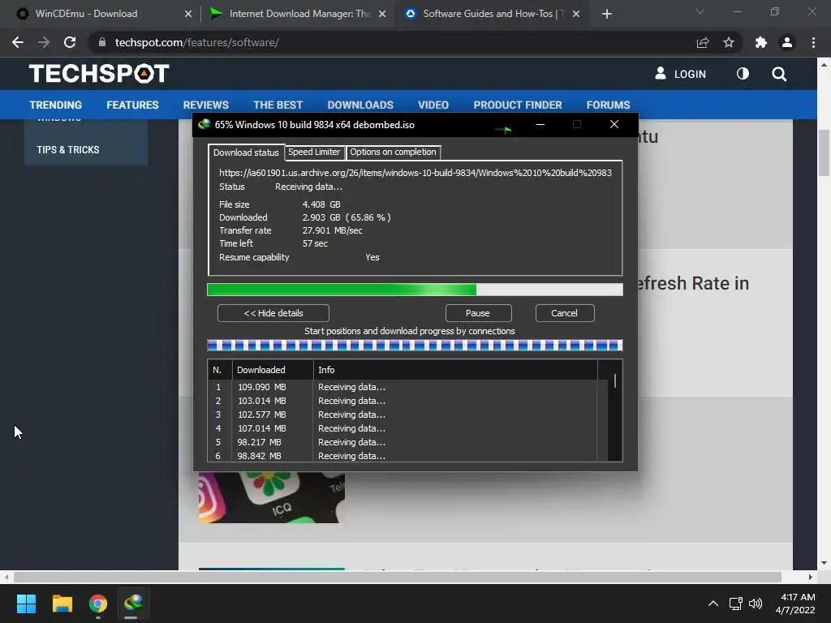The image size is (831, 623).
Task: Click the IDM taskbar icon
Action: (134, 604)
